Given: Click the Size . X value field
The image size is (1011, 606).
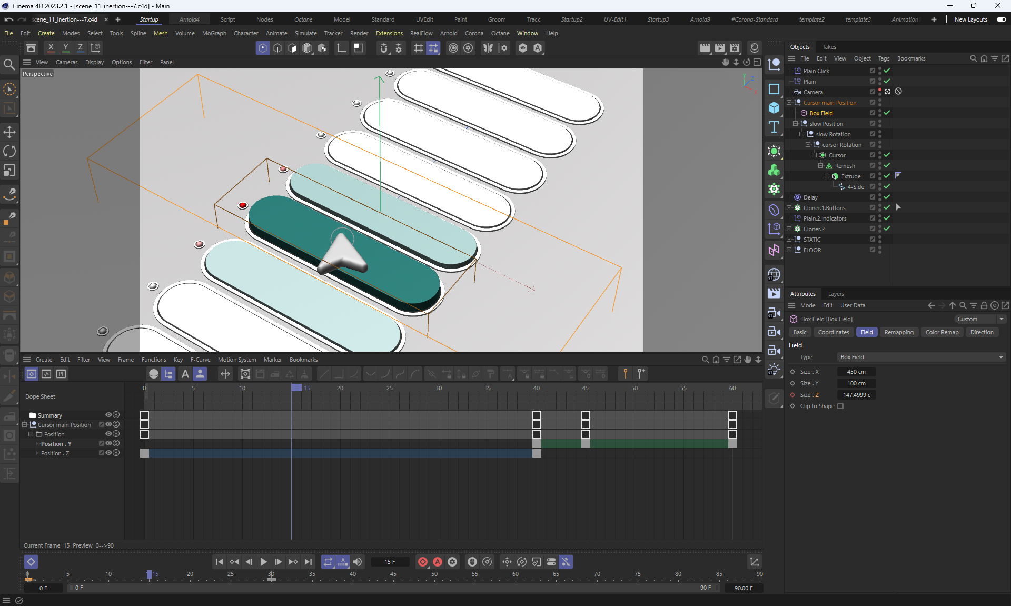Looking at the screenshot, I should click(x=856, y=372).
